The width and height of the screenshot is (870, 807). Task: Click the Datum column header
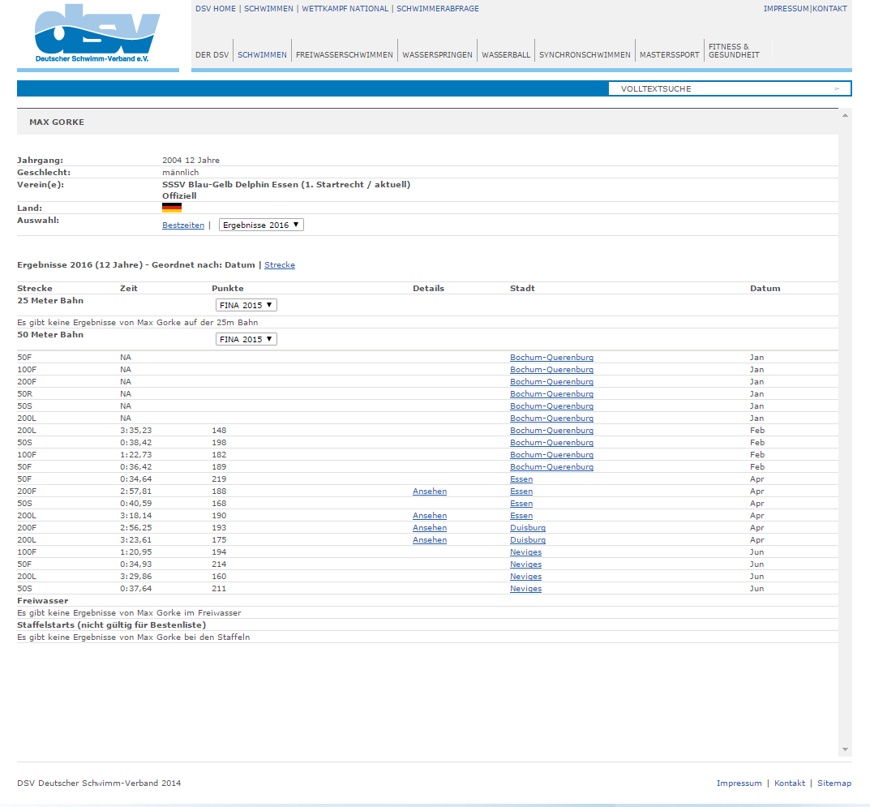pos(765,289)
